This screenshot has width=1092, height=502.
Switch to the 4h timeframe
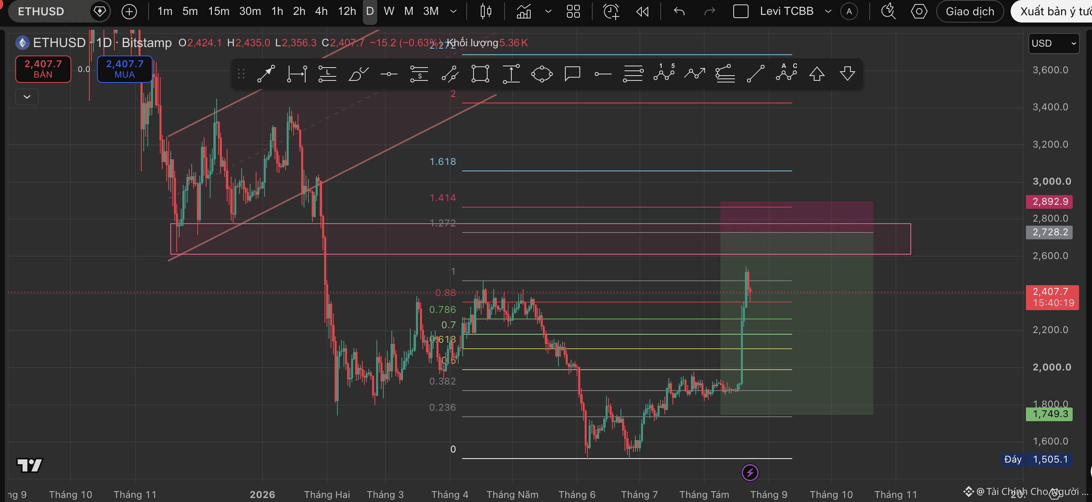321,11
